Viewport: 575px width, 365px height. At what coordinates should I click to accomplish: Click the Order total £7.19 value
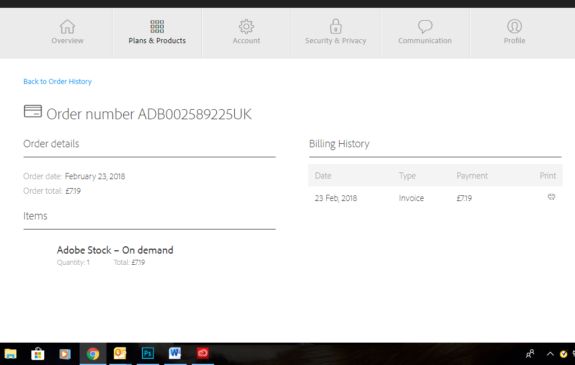tap(73, 191)
